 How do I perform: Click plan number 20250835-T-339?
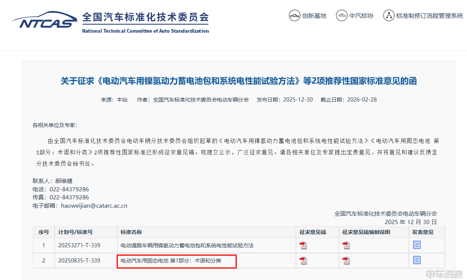tap(79, 261)
